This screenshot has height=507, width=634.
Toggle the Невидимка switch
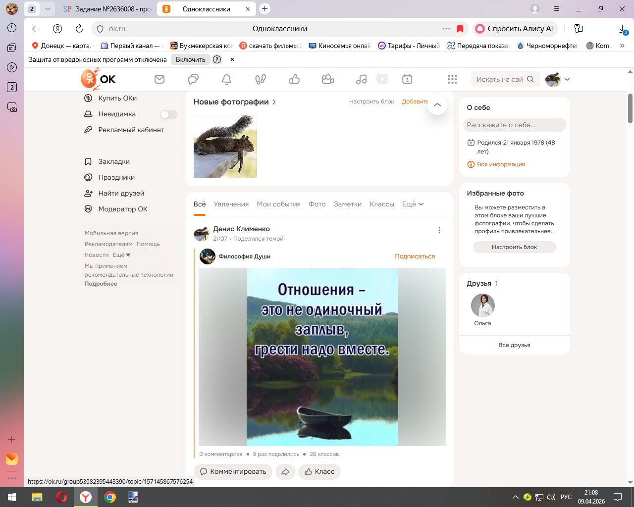168,114
